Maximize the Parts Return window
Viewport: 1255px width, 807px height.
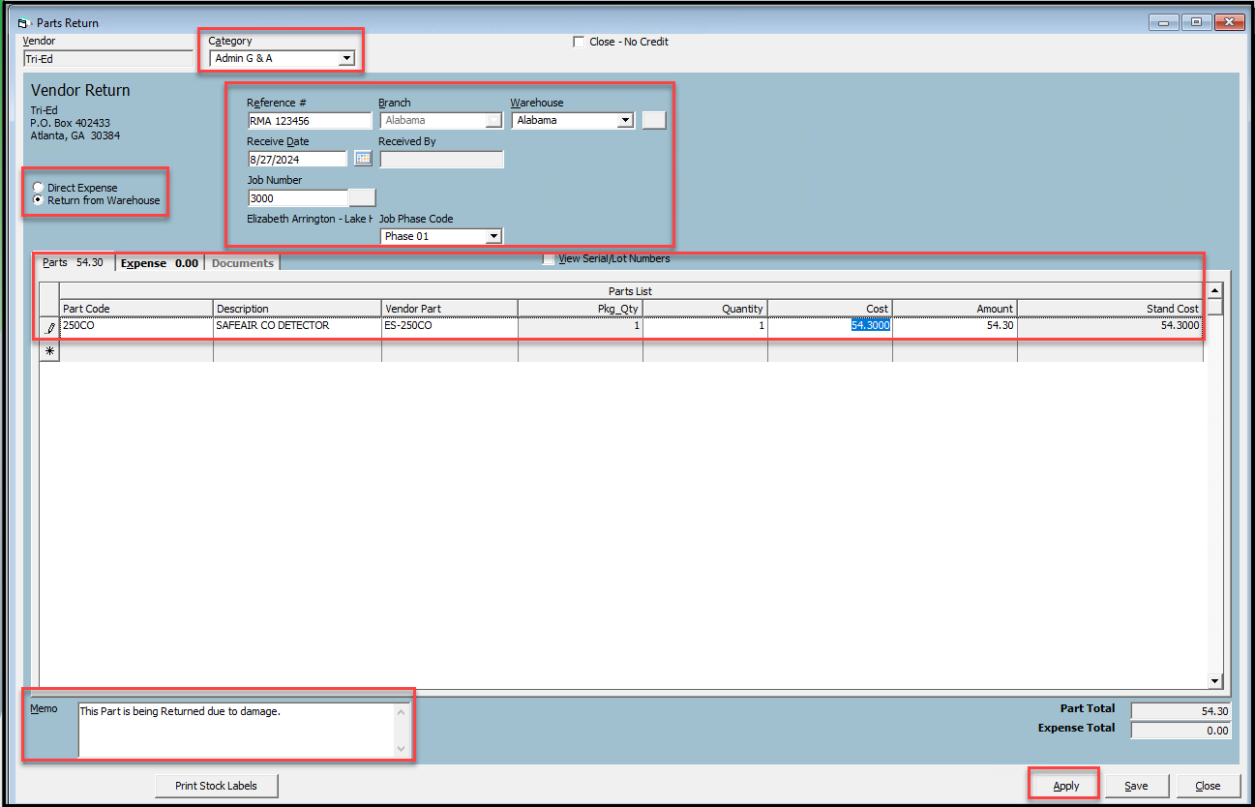click(x=1197, y=22)
